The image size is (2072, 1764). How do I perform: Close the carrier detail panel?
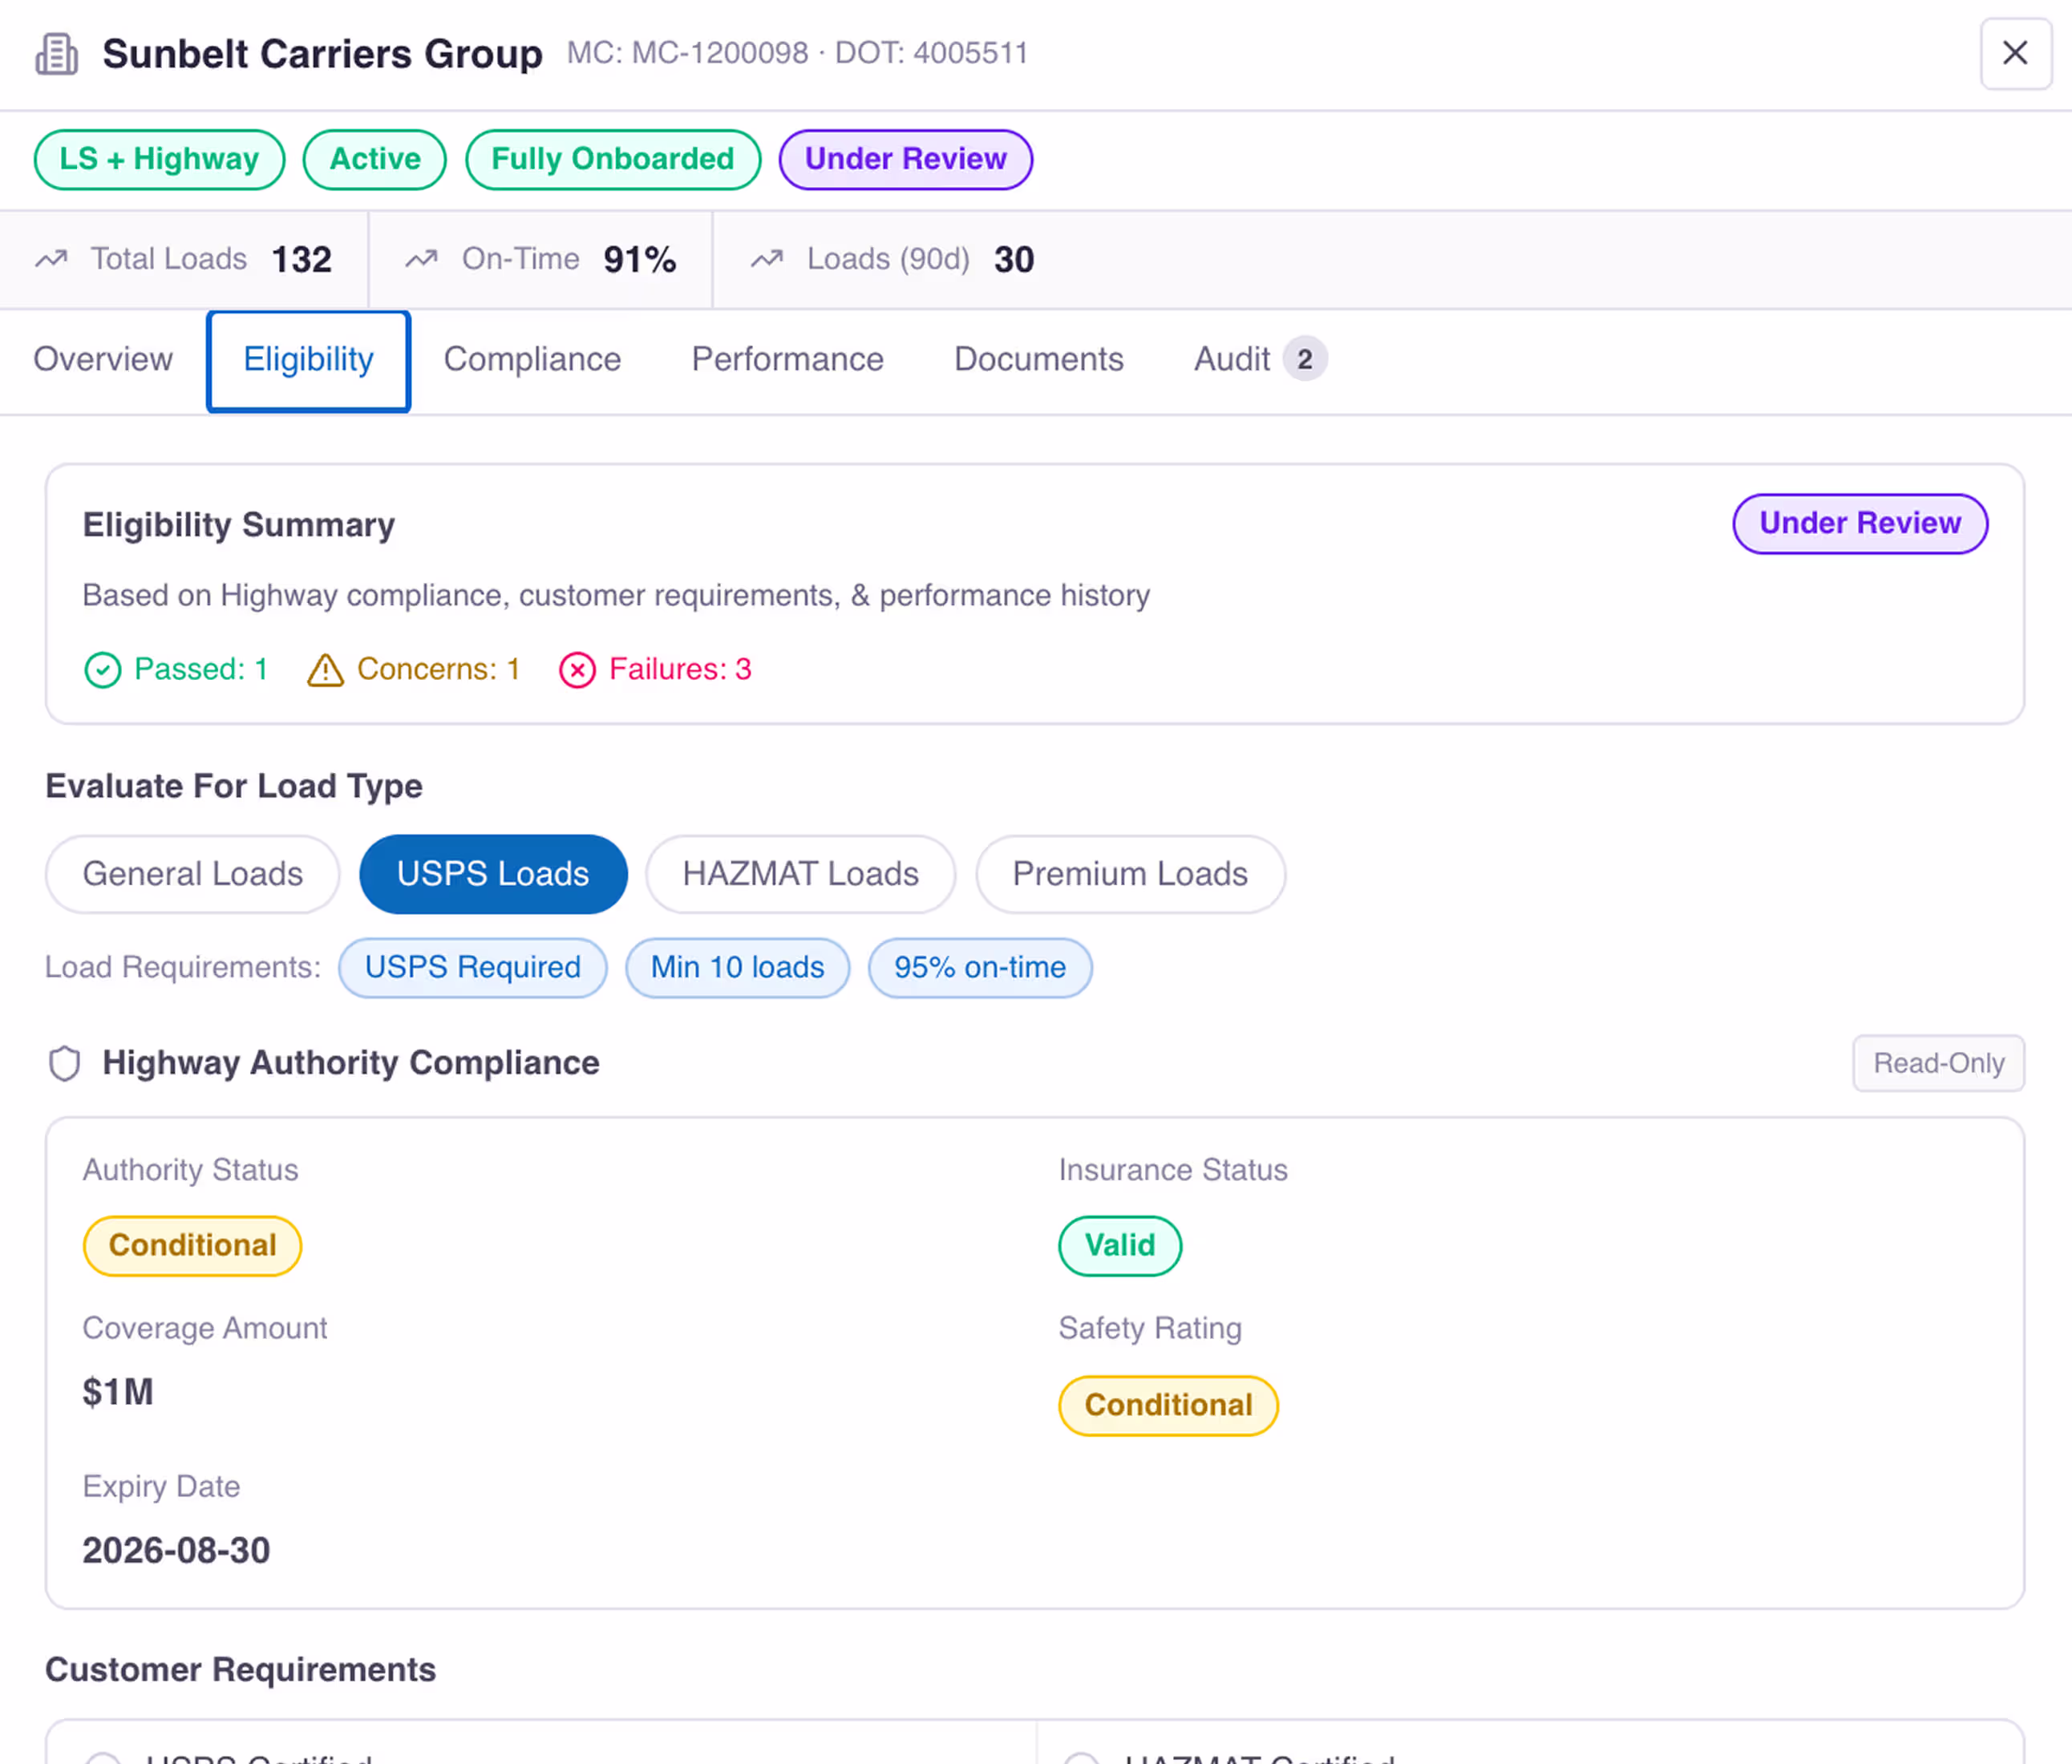2015,53
